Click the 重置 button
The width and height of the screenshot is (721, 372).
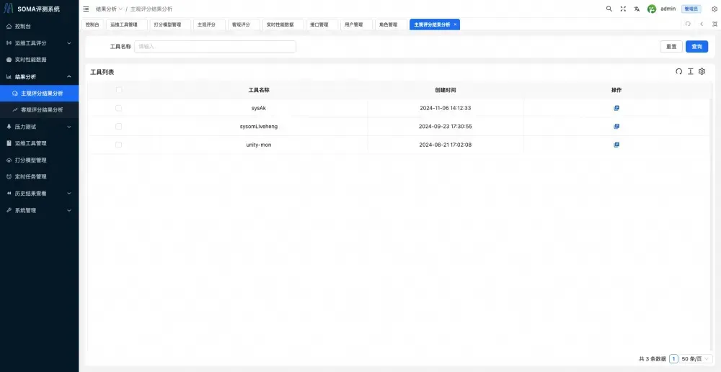671,46
